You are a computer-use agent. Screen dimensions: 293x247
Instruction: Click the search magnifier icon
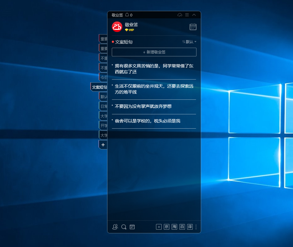pyautogui.click(x=124, y=227)
